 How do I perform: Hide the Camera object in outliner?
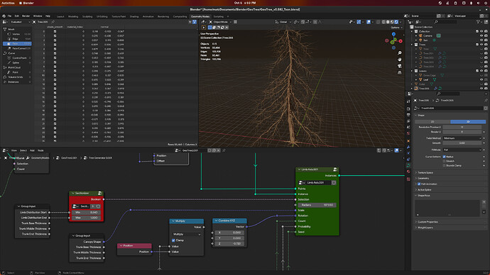coord(481,36)
